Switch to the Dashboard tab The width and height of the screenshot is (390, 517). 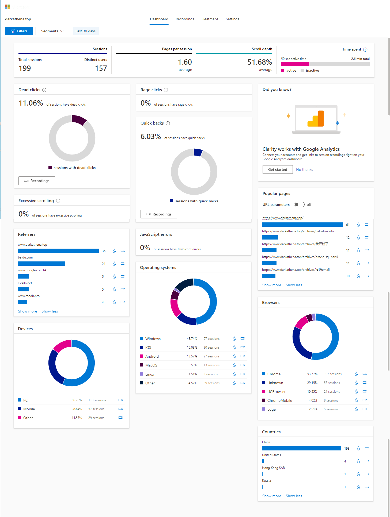[159, 19]
